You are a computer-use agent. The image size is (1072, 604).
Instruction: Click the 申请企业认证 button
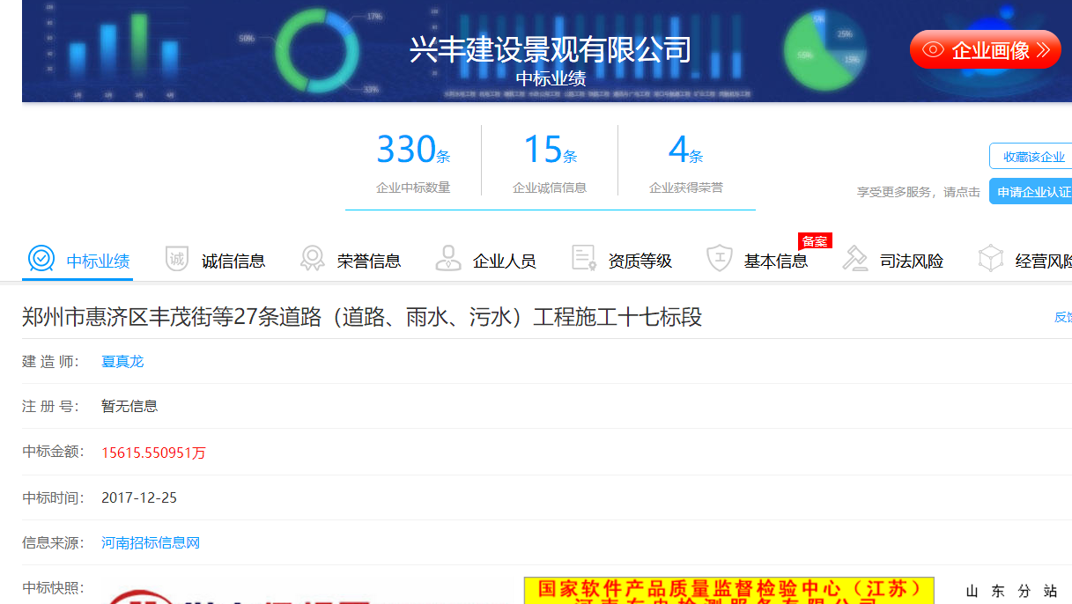pyautogui.click(x=1031, y=191)
